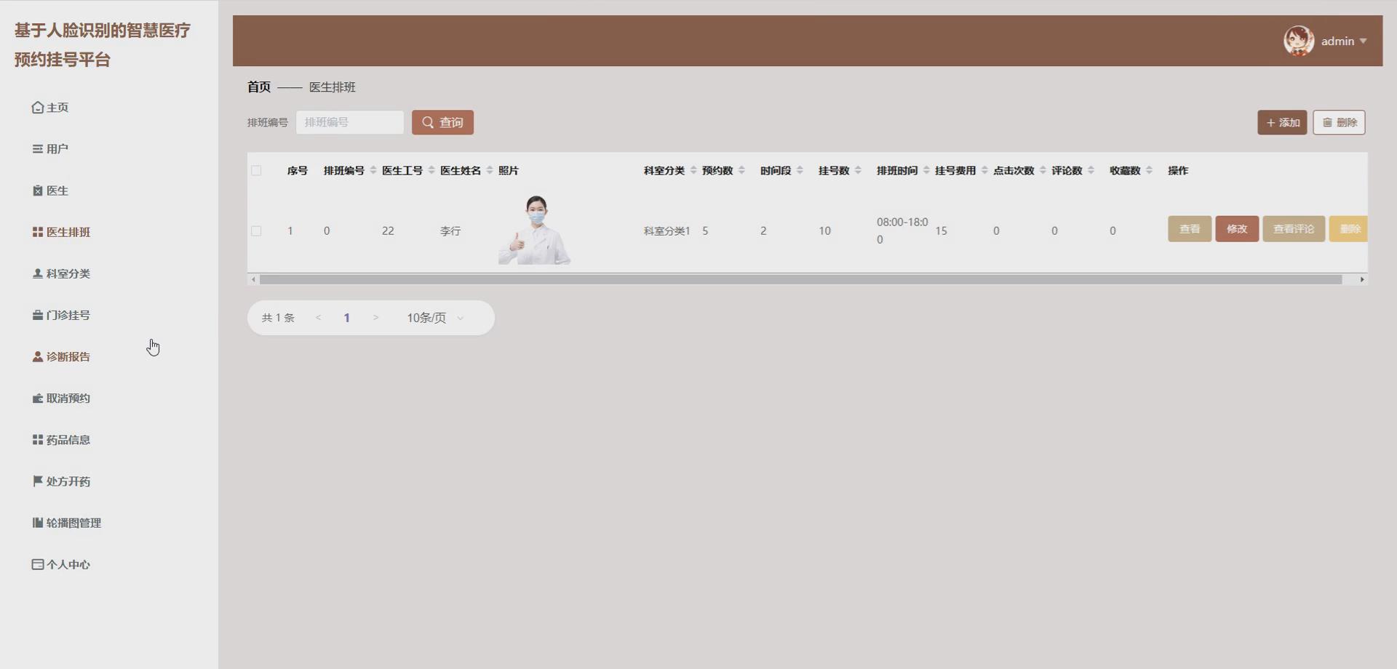
Task: Navigate to 诊断报告 in sidebar
Action: tap(68, 356)
